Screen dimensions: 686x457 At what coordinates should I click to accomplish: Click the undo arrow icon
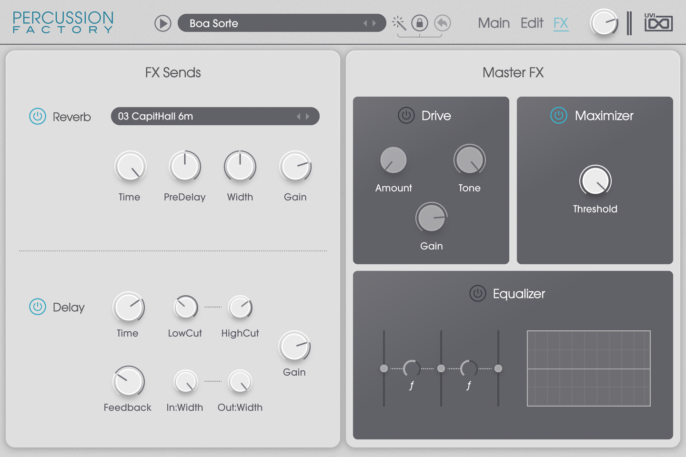tap(443, 23)
